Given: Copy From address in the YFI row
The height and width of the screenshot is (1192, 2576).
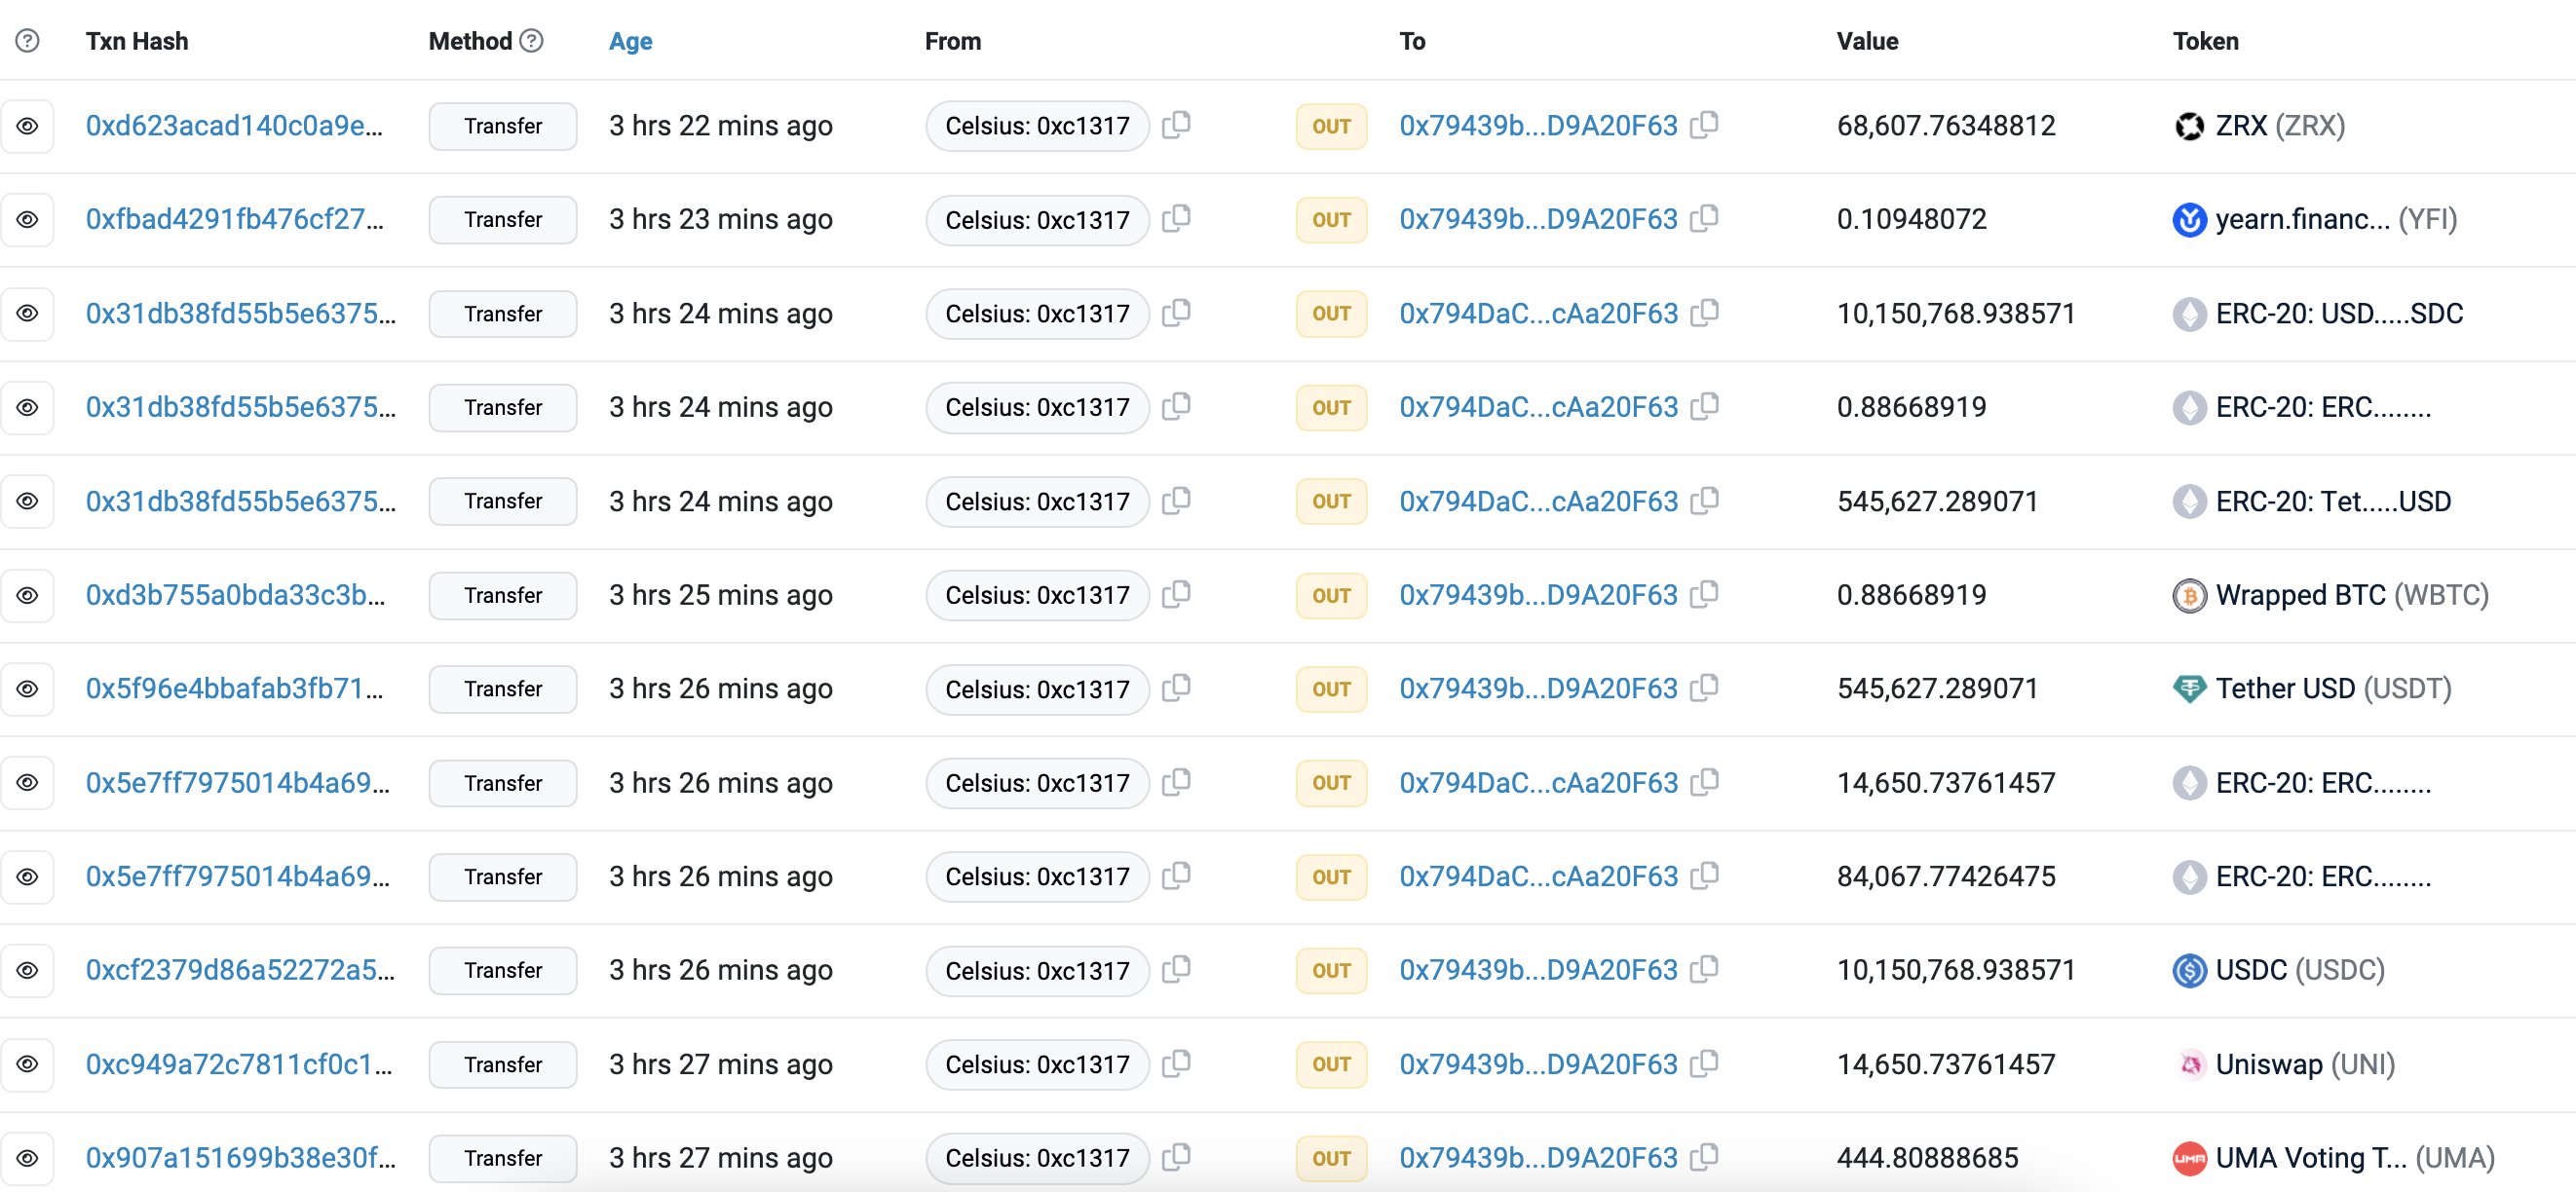Looking at the screenshot, I should click(1177, 219).
